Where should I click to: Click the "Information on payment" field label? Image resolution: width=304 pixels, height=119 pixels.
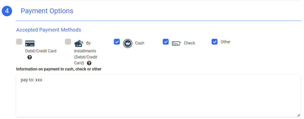59,69
